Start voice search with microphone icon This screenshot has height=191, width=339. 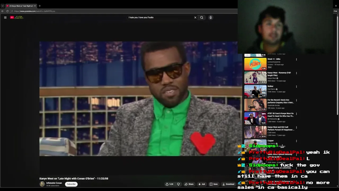click(211, 18)
